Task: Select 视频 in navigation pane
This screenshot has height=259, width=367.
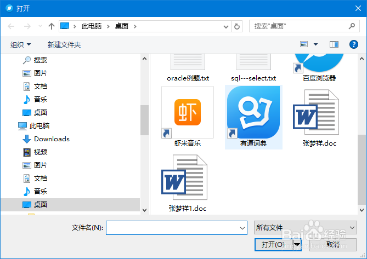Action: point(35,152)
